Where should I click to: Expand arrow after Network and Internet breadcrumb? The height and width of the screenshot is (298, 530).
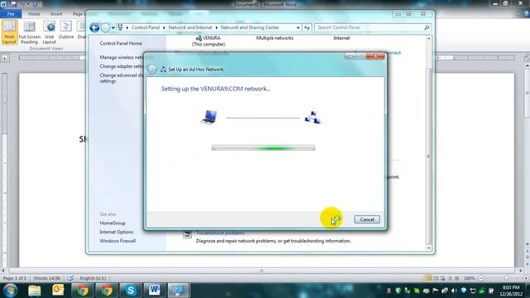click(216, 27)
